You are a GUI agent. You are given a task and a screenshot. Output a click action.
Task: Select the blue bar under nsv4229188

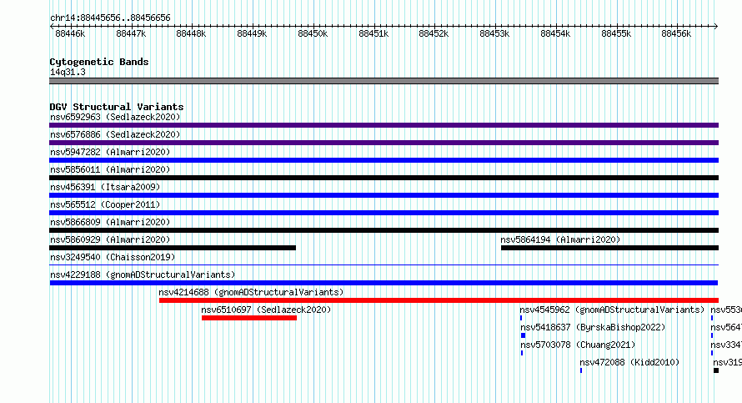(x=384, y=283)
